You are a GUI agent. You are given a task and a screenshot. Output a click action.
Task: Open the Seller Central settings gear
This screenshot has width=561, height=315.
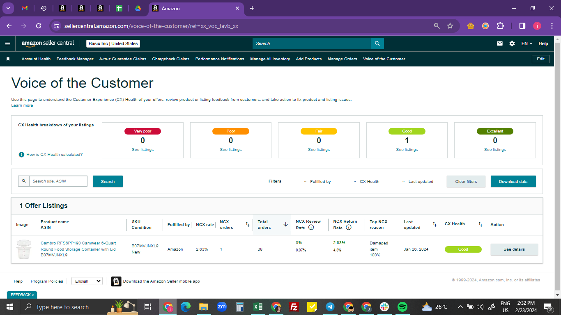[x=512, y=43]
